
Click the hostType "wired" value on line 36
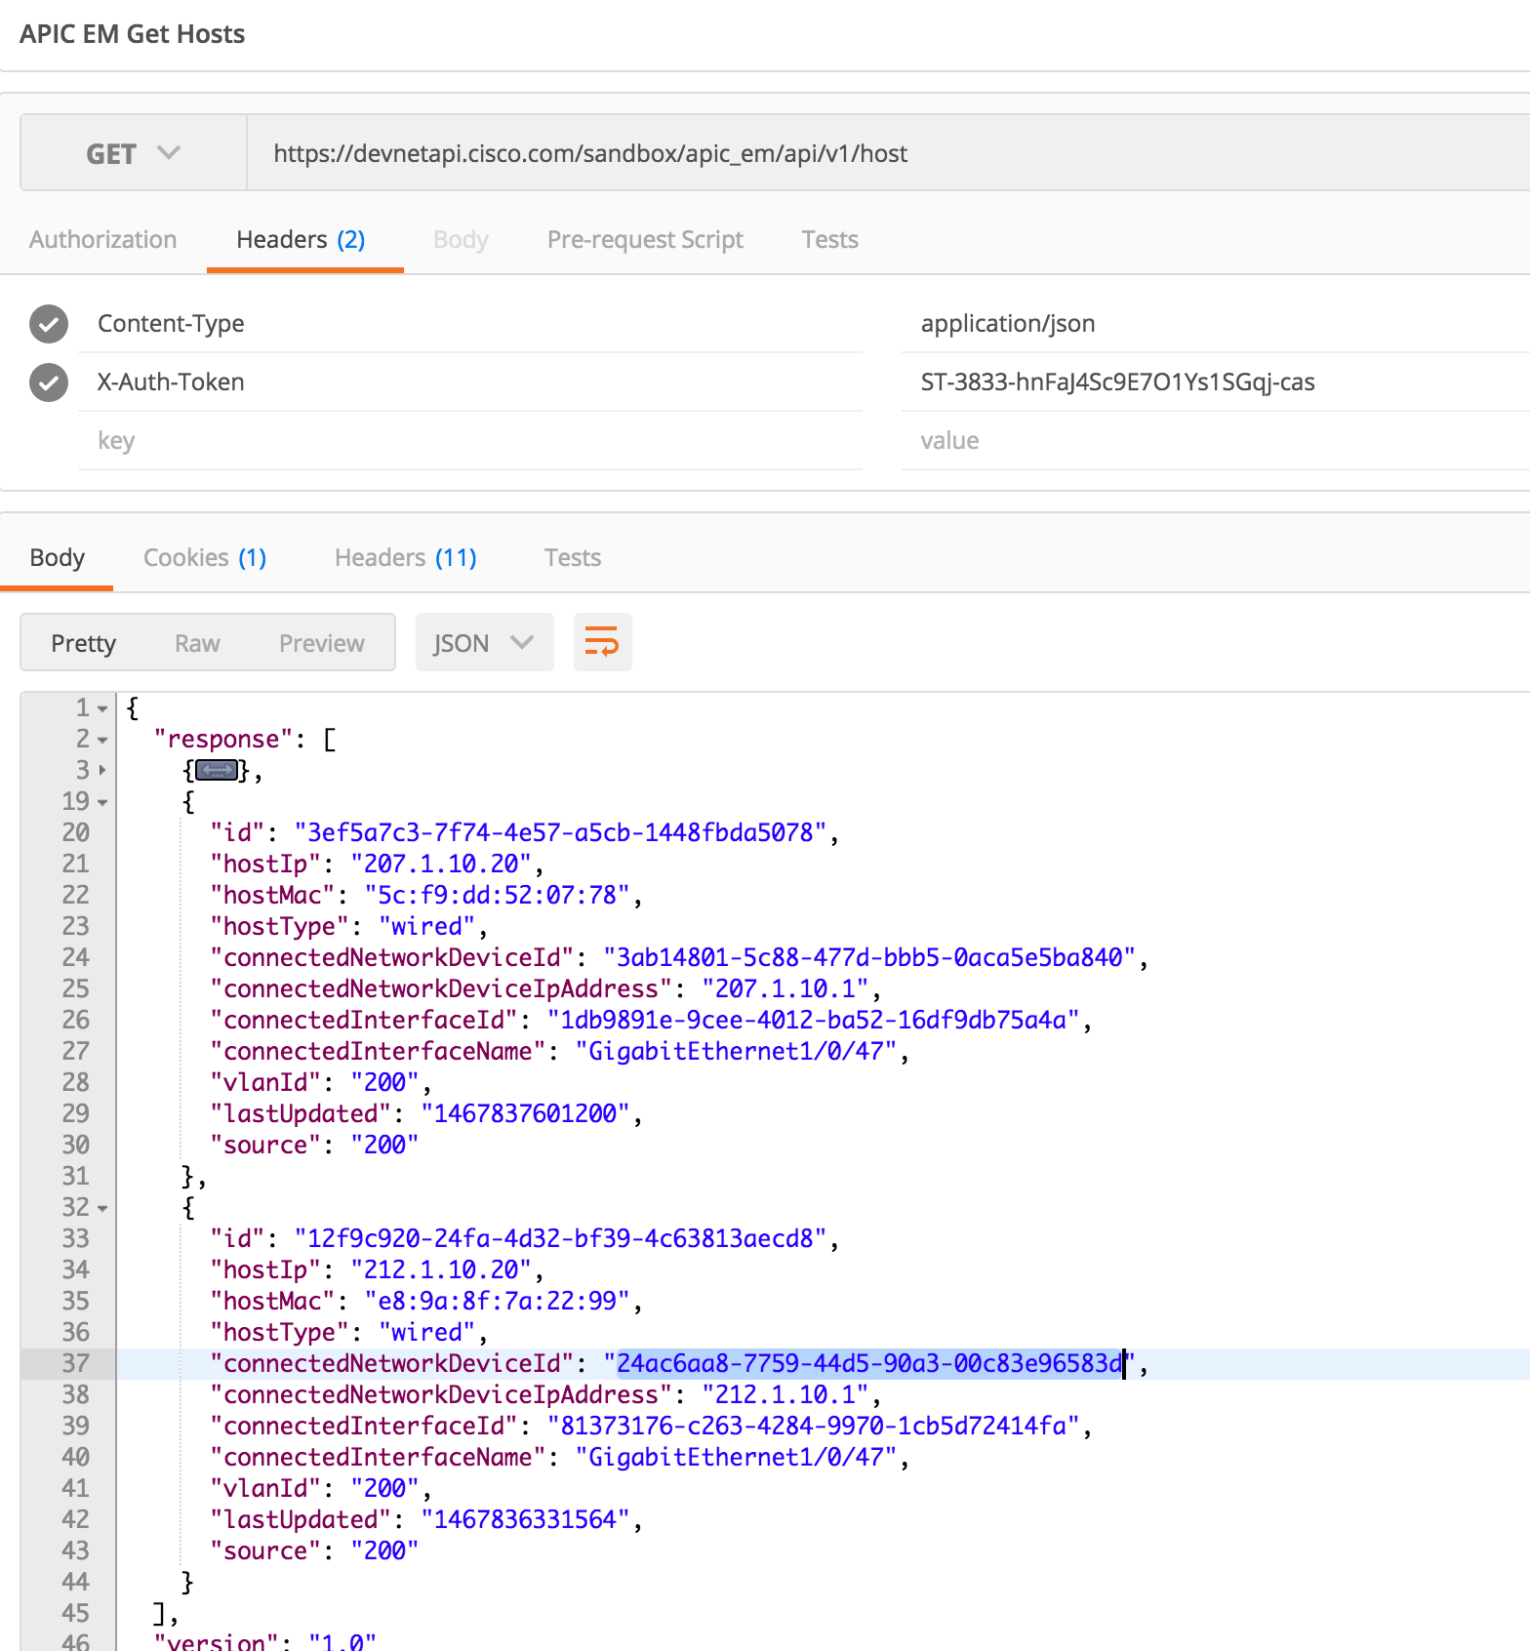(427, 1332)
